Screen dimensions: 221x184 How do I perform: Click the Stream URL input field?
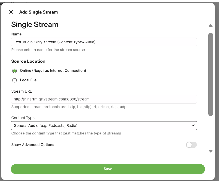pyautogui.click(x=104, y=99)
